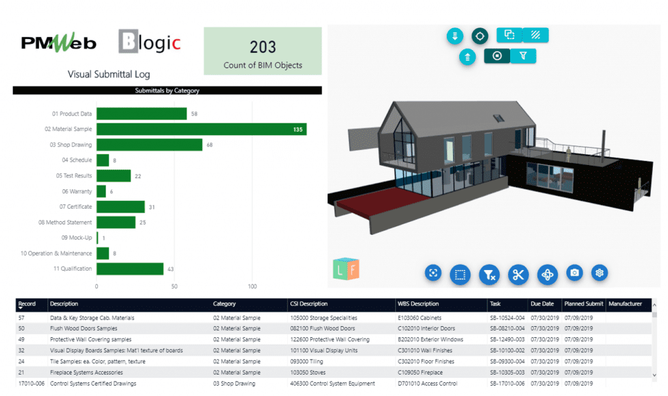Image resolution: width=668 pixels, height=396 pixels.
Task: Clear filters with the funnel-x icon
Action: pos(489,275)
